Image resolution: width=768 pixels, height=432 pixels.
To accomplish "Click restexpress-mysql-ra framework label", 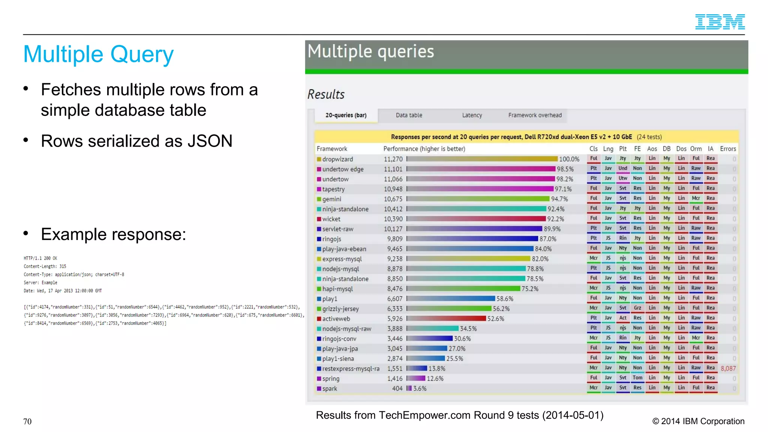I will pyautogui.click(x=351, y=369).
